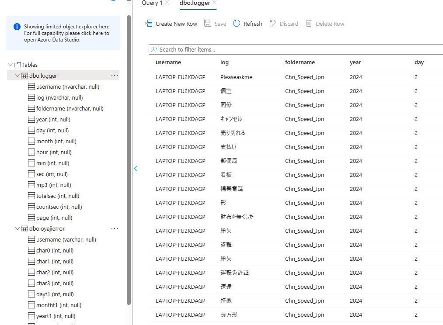Switch to the Query 1 tab

(x=152, y=3)
